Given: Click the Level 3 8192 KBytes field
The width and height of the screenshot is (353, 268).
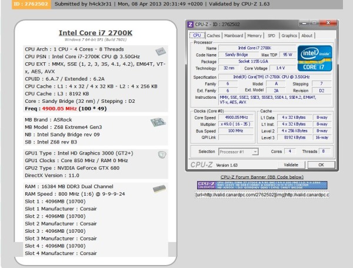Looking at the screenshot, I should point(295,138).
